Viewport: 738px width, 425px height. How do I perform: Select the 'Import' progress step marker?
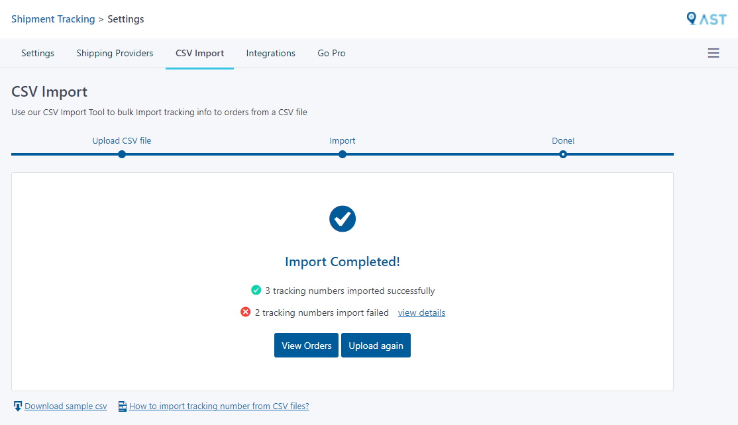[x=343, y=154]
